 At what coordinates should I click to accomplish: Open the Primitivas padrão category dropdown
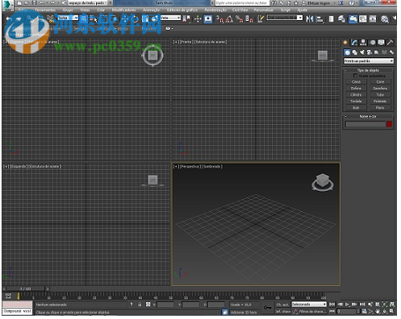(369, 61)
